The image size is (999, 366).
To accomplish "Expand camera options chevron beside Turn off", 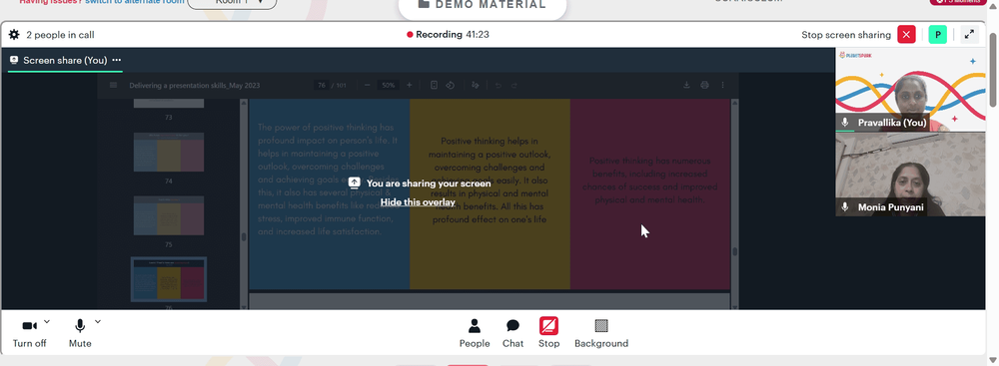I will click(47, 321).
